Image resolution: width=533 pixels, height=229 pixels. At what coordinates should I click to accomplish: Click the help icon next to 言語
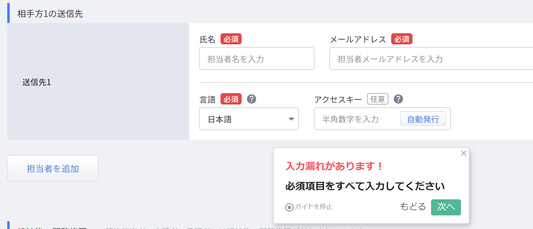point(252,99)
